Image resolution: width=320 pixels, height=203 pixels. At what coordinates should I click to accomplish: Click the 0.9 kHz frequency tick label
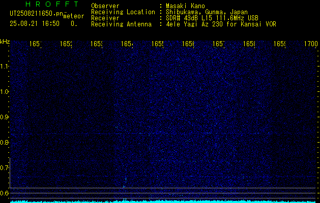(x=4, y=117)
